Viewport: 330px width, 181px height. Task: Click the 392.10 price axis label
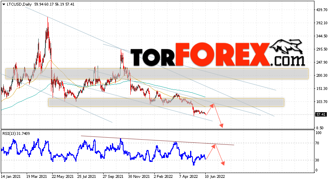click(322, 23)
